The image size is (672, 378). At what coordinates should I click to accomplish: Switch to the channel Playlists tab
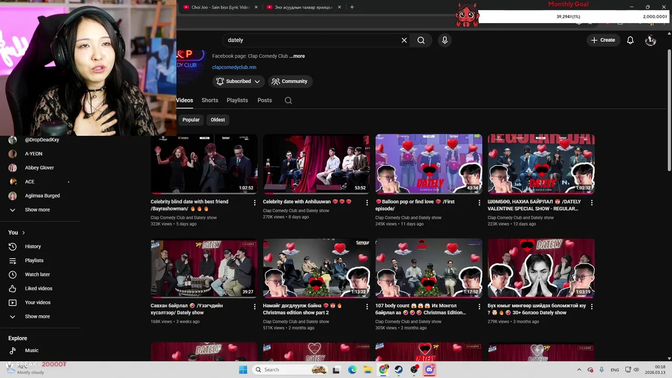pos(237,100)
